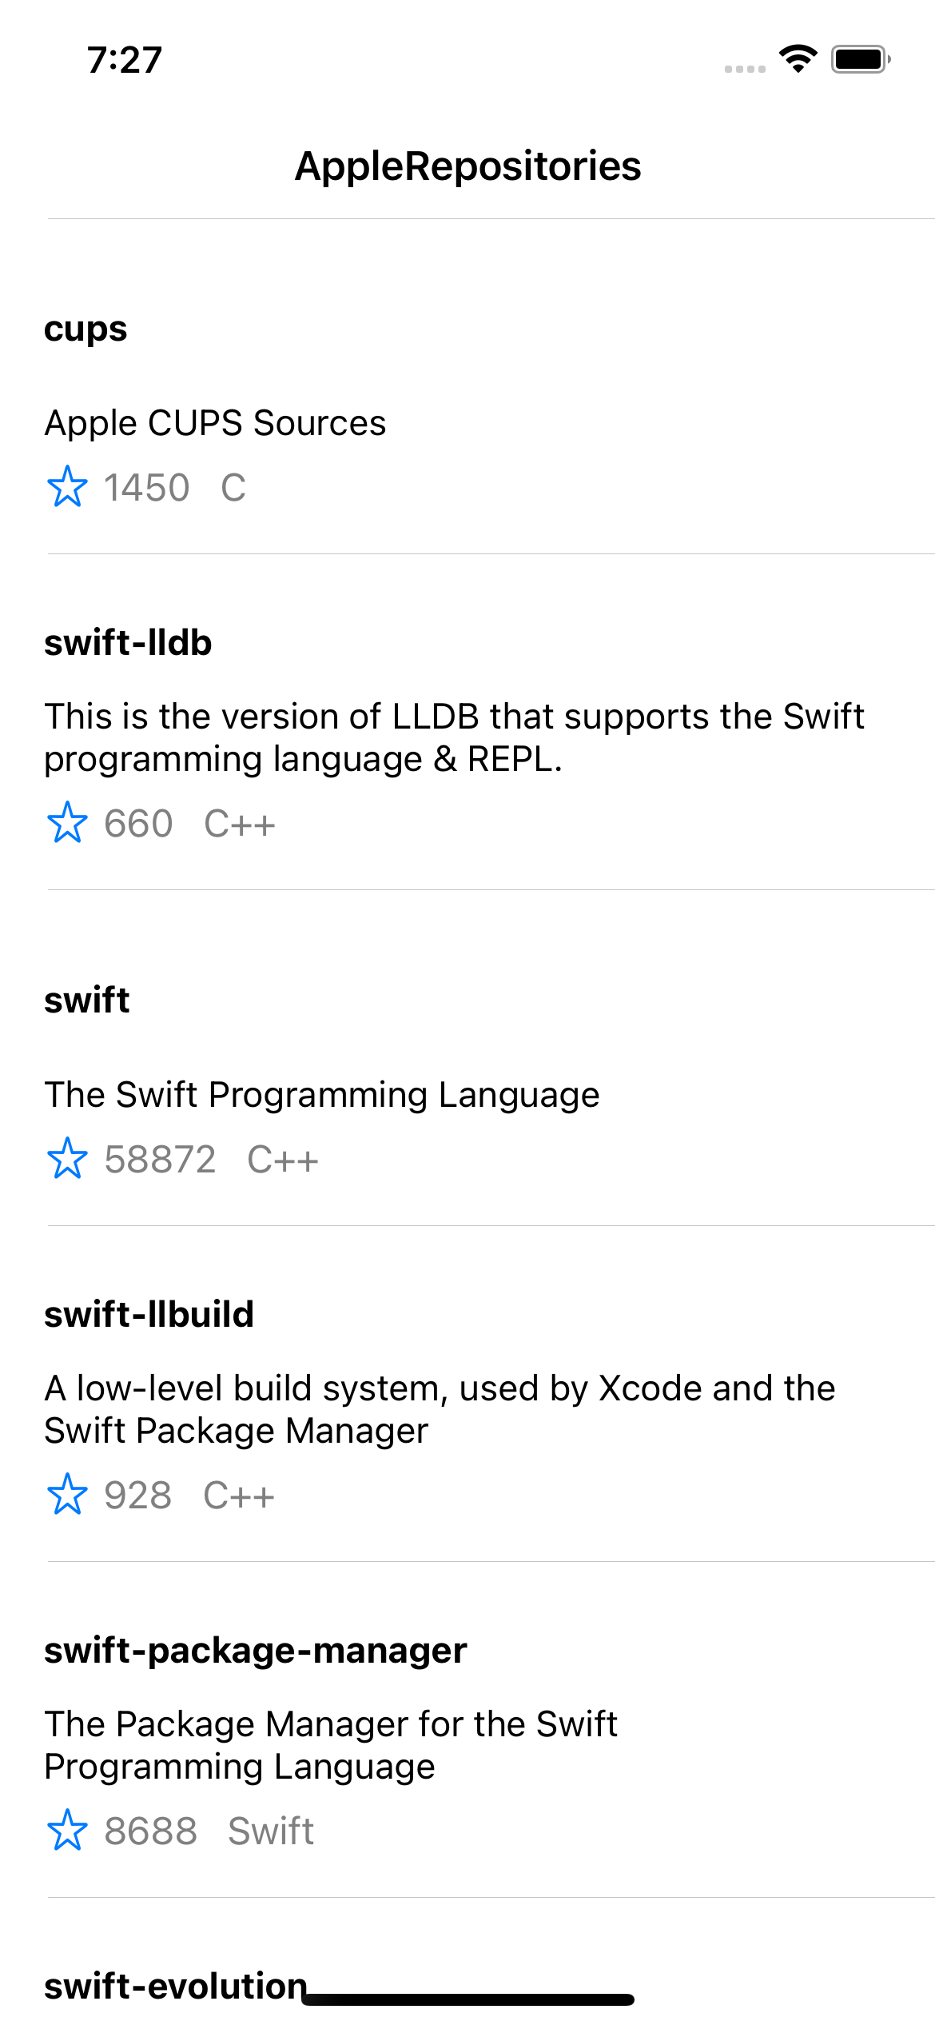Viewport: 935px width, 2025px height.
Task: Tap the Apple CUPS Sources description text
Action: point(214,423)
